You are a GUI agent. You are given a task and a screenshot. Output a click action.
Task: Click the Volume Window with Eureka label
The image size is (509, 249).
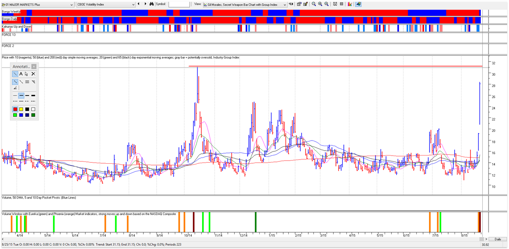pos(89,214)
